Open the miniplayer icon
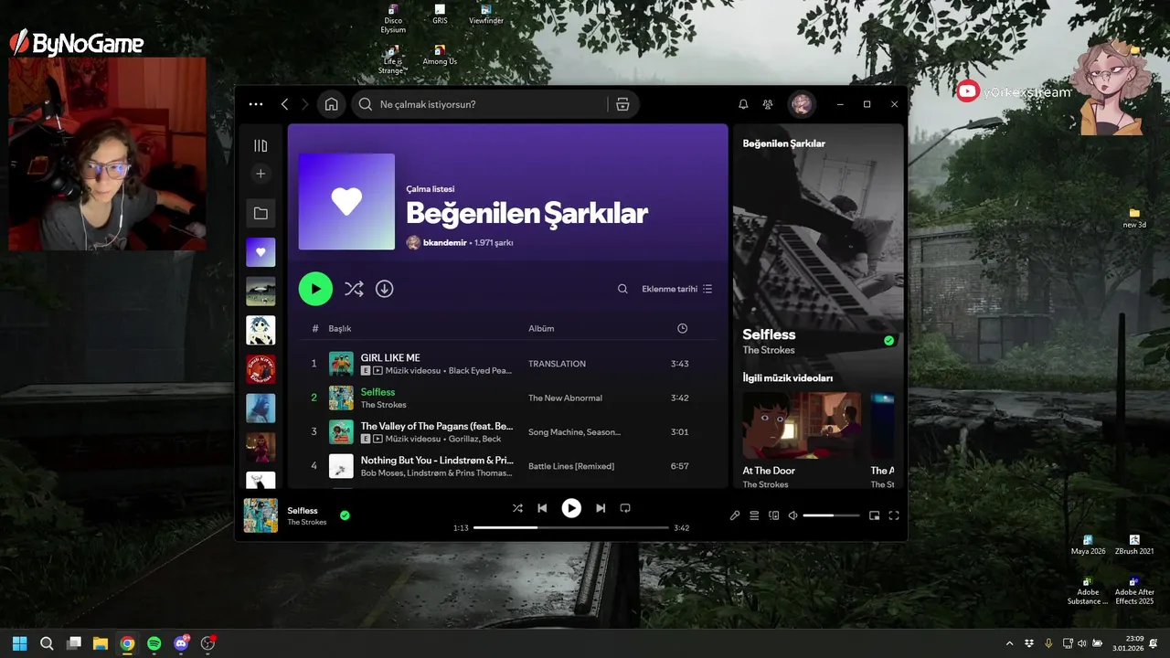1170x658 pixels. click(874, 515)
